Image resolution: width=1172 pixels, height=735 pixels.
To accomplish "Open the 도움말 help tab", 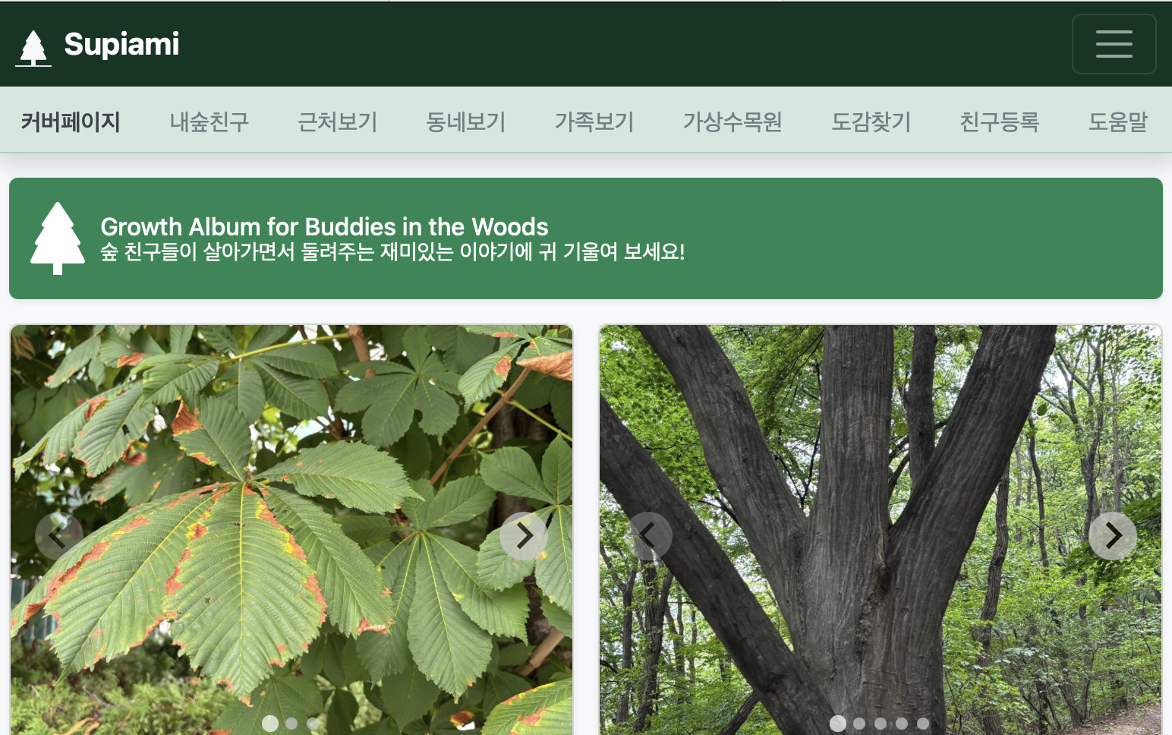I will pyautogui.click(x=1118, y=121).
